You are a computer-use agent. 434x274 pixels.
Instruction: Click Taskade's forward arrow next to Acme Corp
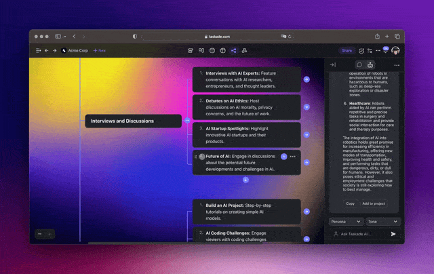[x=54, y=50]
